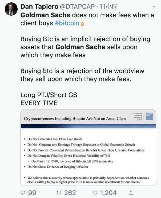Image resolution: width=161 pixels, height=198 pixels.
Task: Click the retweet count 262
Action: [70, 192]
